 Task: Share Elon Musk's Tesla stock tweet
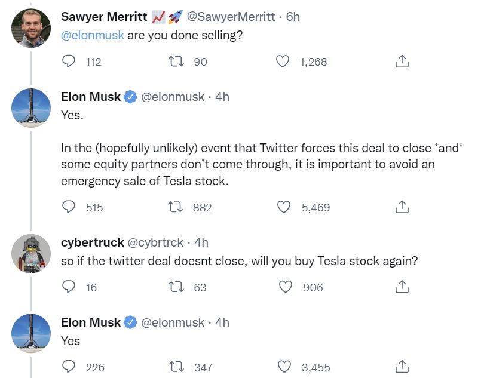coord(402,207)
